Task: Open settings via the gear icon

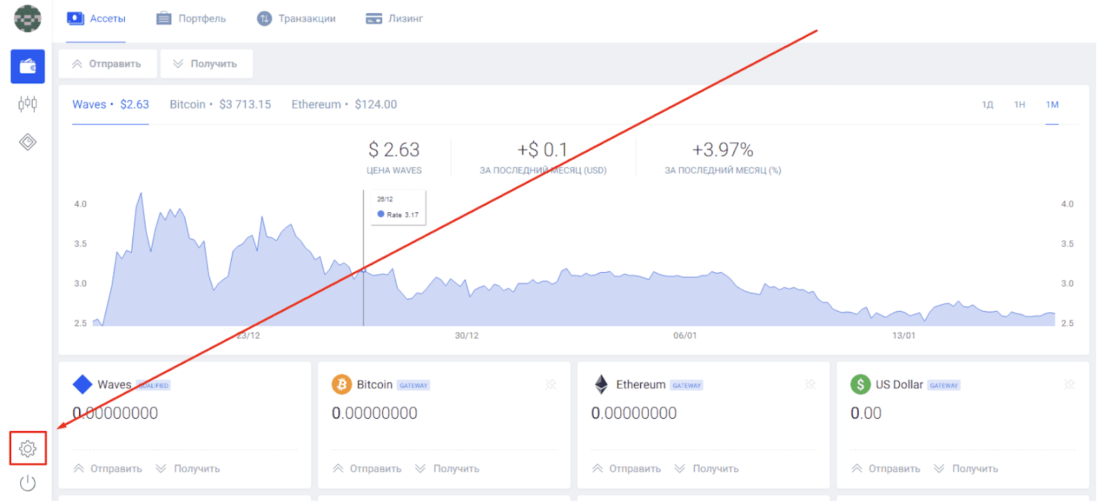Action: (28, 448)
